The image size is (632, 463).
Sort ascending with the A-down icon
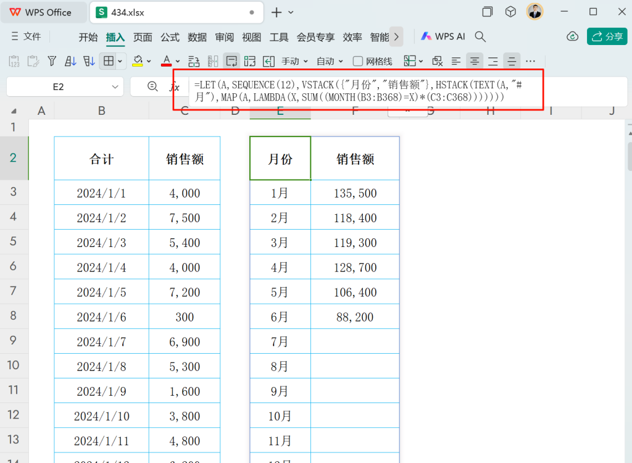(x=70, y=61)
